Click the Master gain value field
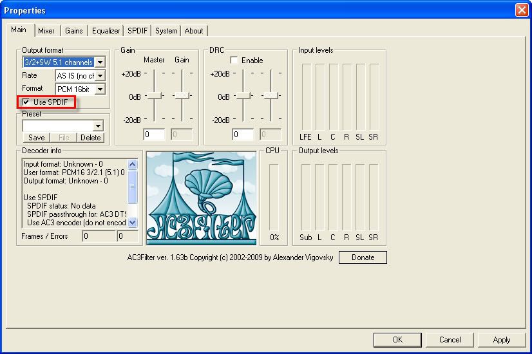This screenshot has height=354, width=532. [x=154, y=135]
